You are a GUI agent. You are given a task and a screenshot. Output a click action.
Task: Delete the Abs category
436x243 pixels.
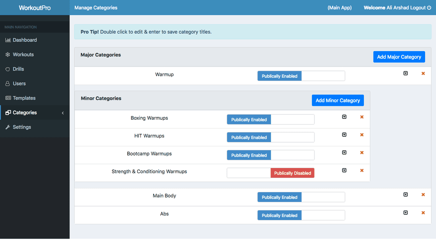coord(423,213)
